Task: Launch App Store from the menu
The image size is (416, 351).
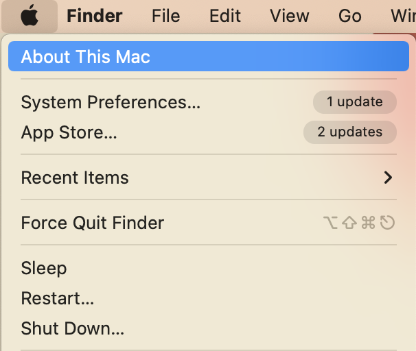Action: (x=69, y=132)
